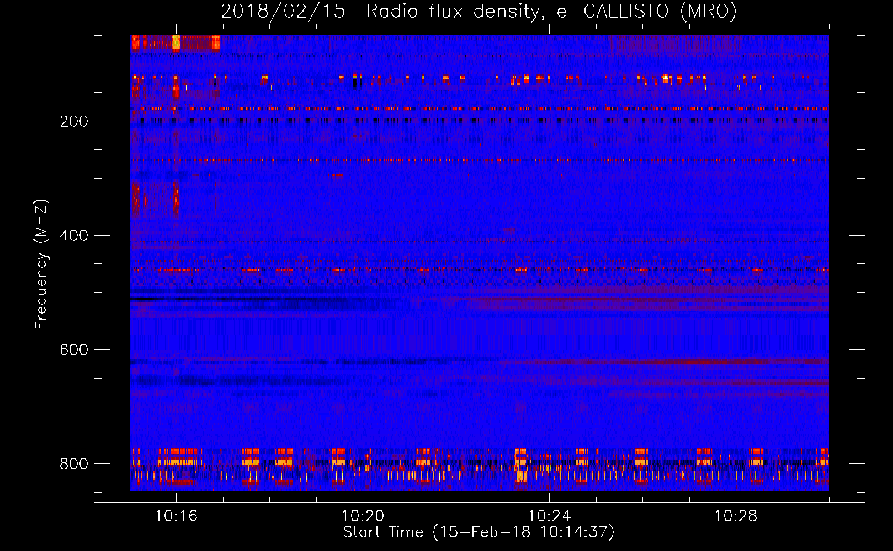Click the 200 frequency tick label
The height and width of the screenshot is (551, 893).
click(74, 121)
